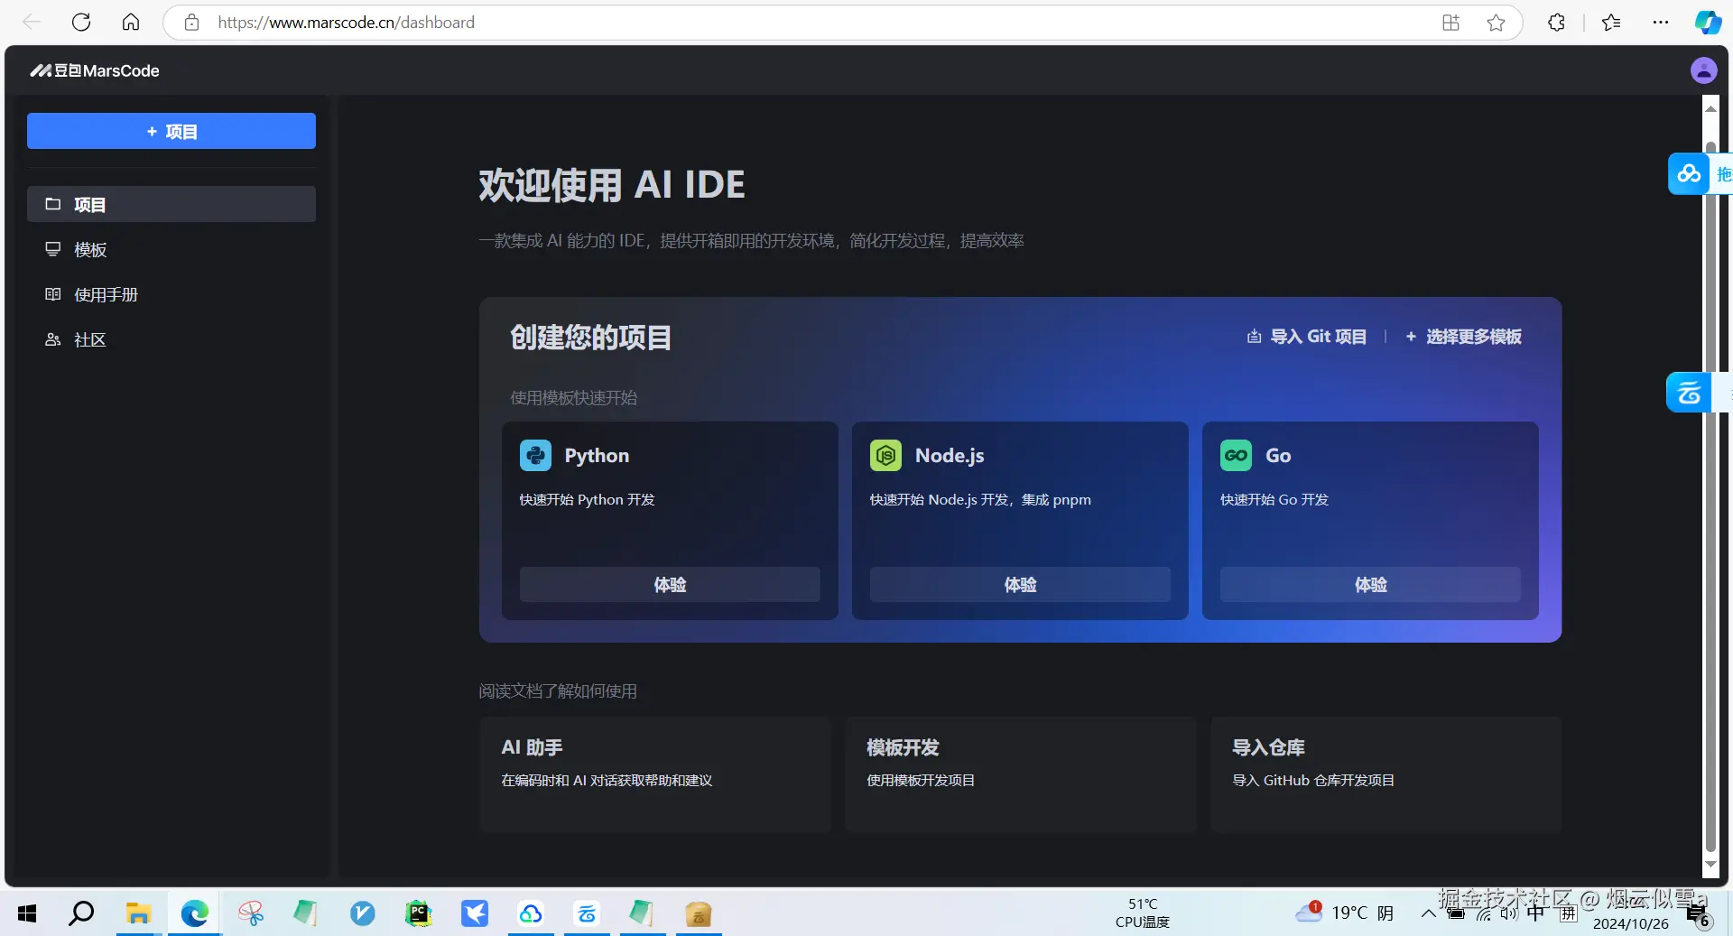Image resolution: width=1733 pixels, height=936 pixels.
Task: Click the 创建您的项目 heading
Action: (x=591, y=337)
